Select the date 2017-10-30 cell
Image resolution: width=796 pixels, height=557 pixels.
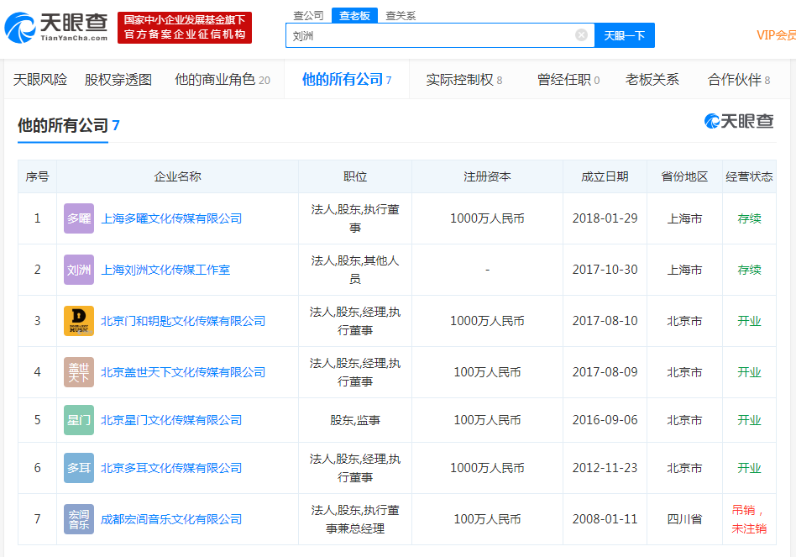click(605, 270)
